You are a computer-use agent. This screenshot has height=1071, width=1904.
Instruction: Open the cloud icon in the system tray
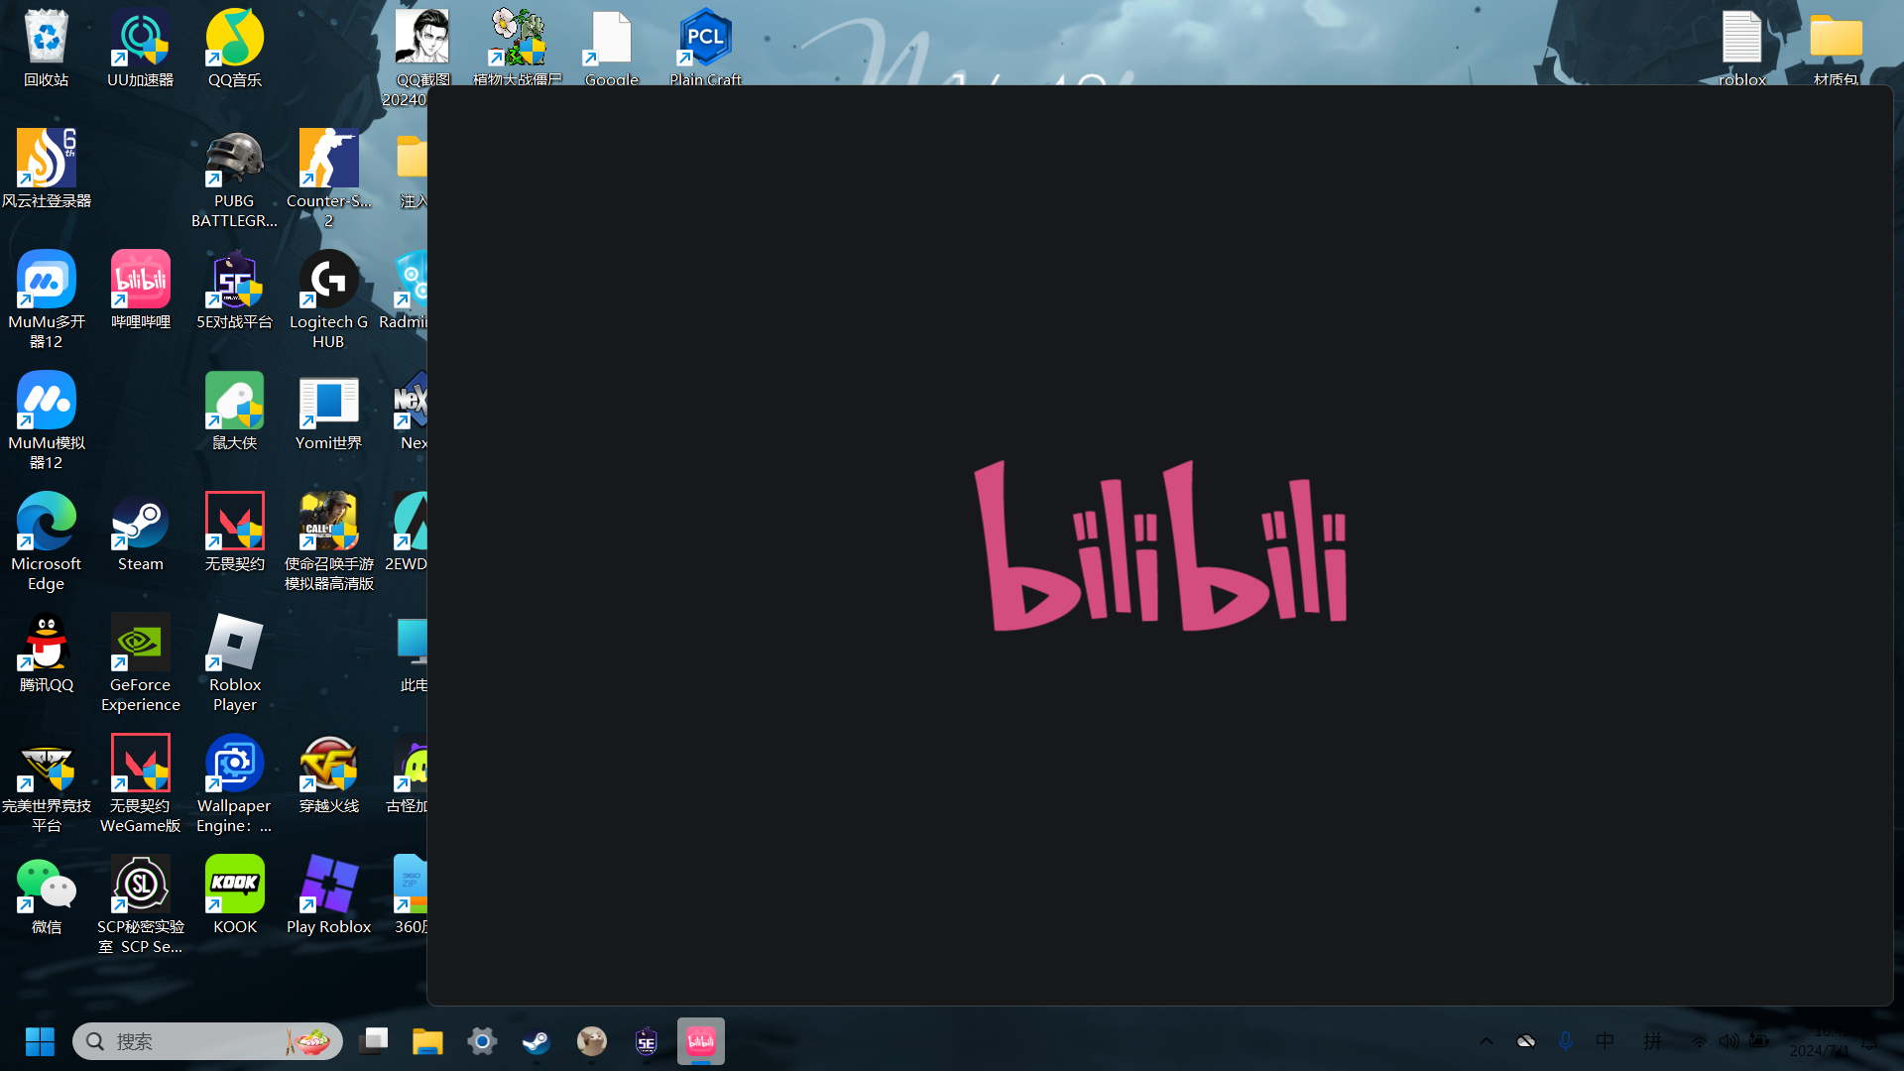pos(1526,1041)
